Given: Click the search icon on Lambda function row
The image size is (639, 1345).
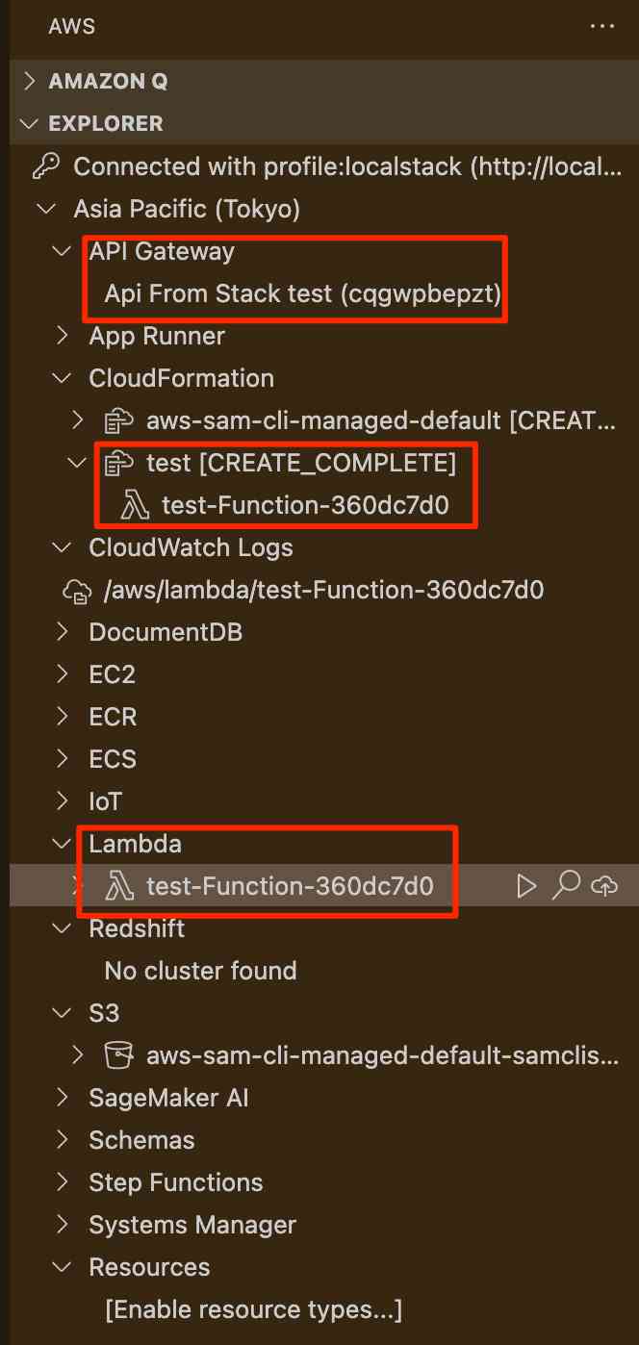Looking at the screenshot, I should [566, 886].
